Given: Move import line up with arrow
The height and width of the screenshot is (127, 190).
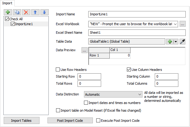Looking at the screenshot, I should (35, 12).
